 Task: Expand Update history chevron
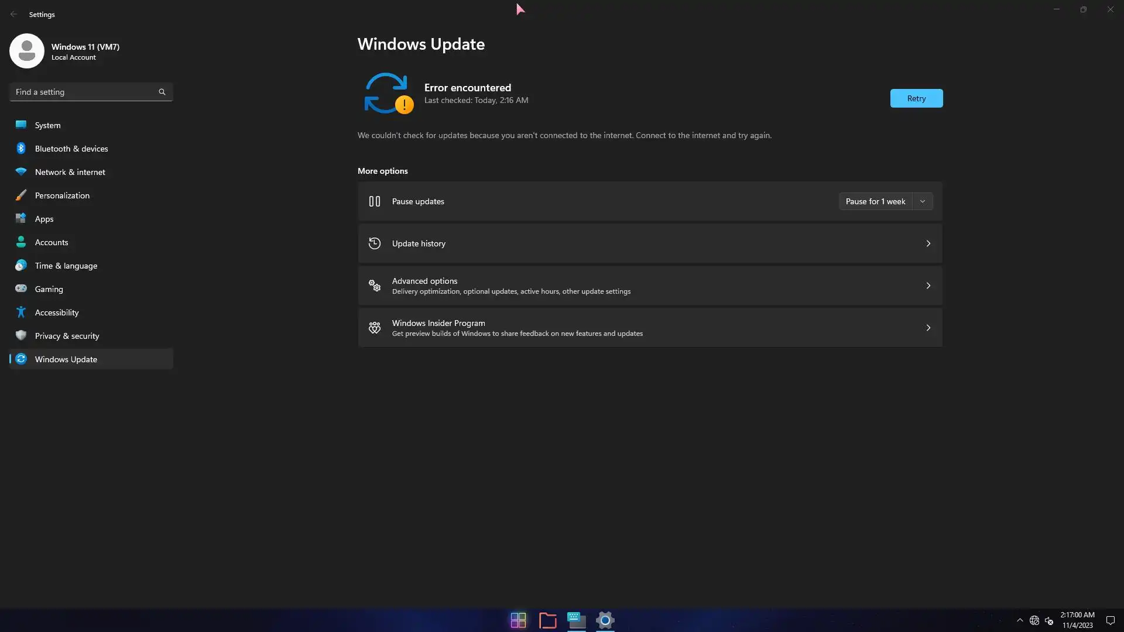click(x=928, y=243)
